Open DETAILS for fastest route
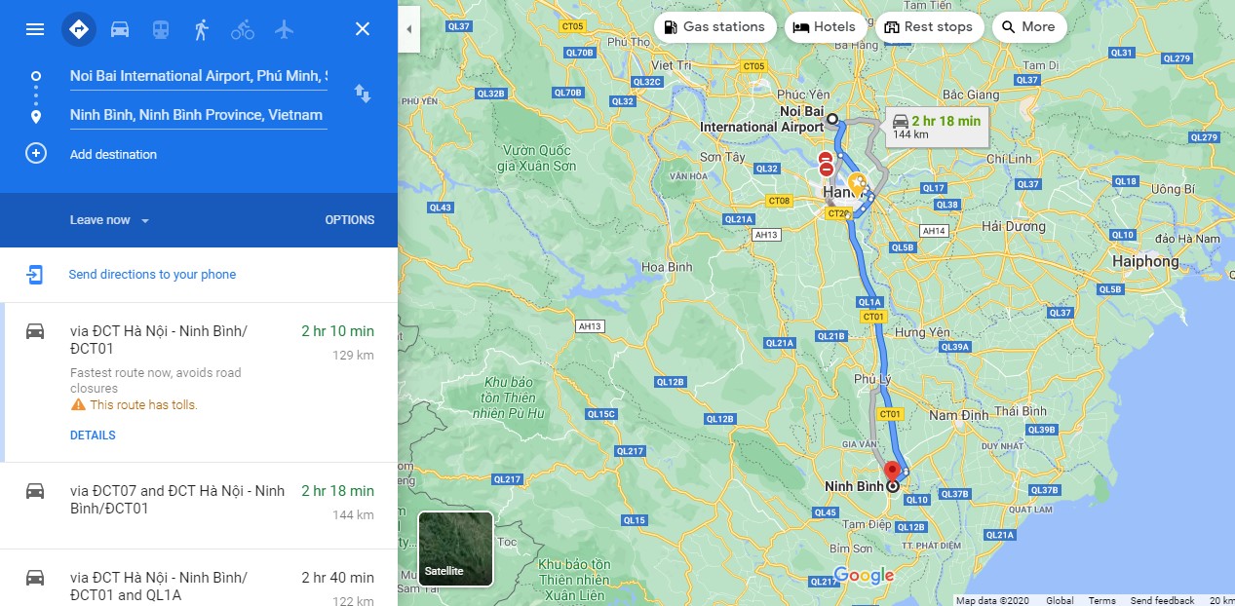Viewport: 1235px width, 606px height. coord(93,436)
